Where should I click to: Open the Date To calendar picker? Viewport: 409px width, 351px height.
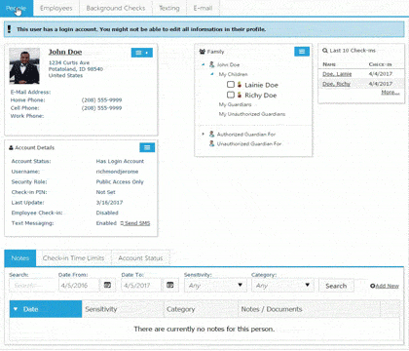point(170,285)
